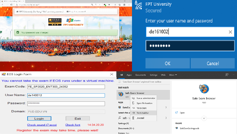Image resolution: width=237 pixels, height=135 pixels.
Task: Click the browser back arrow
Action: 3,5
